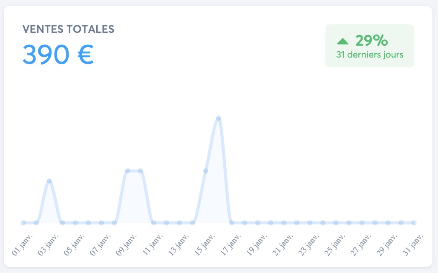Select the zero-value data point on 17 janv.
Screen dimensions: 438x273
point(231,223)
